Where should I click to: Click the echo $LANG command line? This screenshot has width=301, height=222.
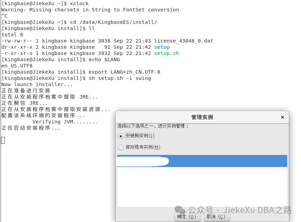point(109,59)
